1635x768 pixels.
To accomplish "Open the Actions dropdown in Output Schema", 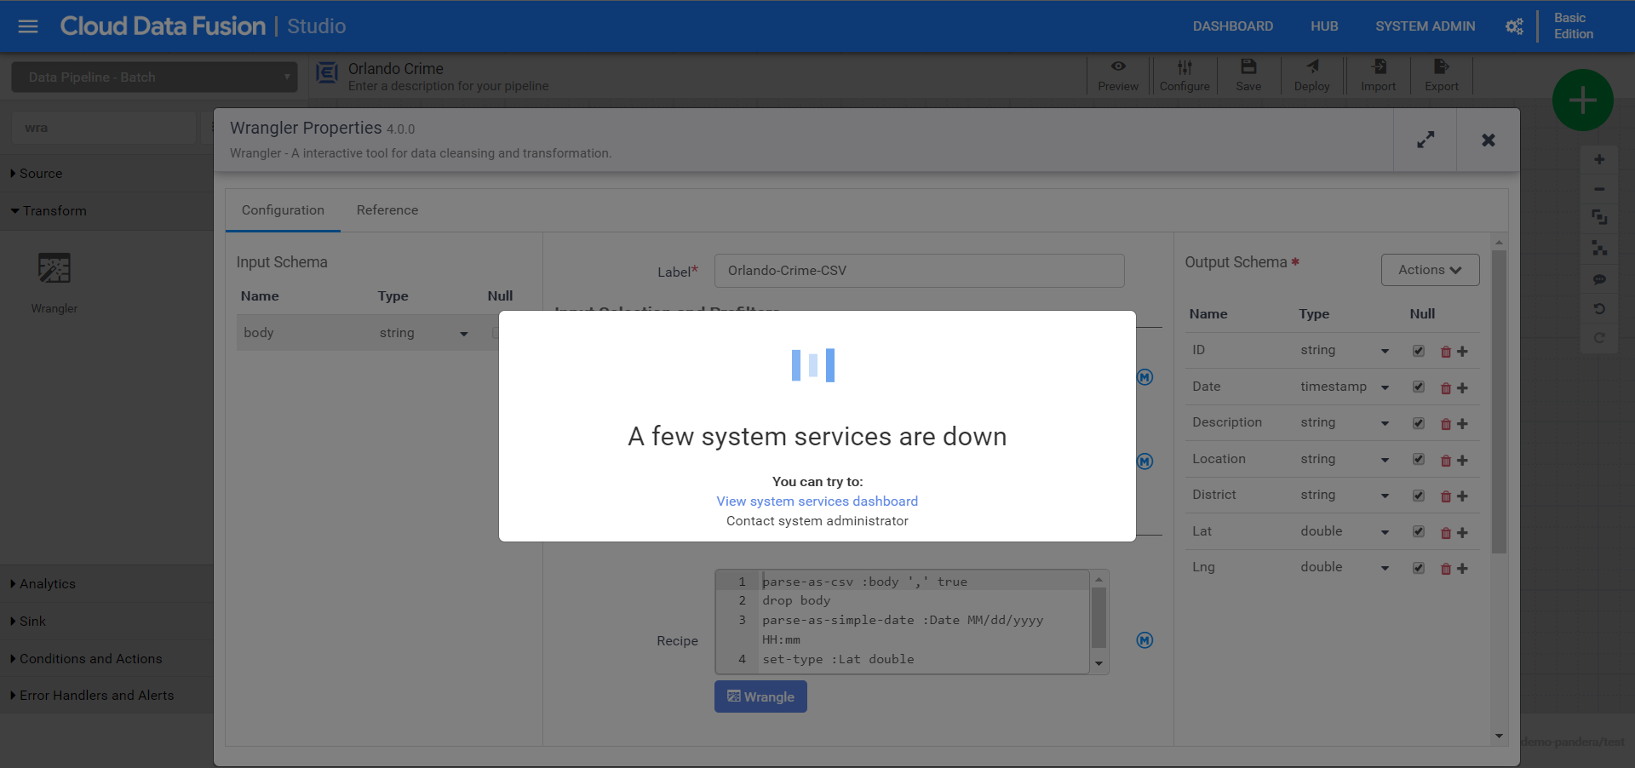I will click(1429, 270).
